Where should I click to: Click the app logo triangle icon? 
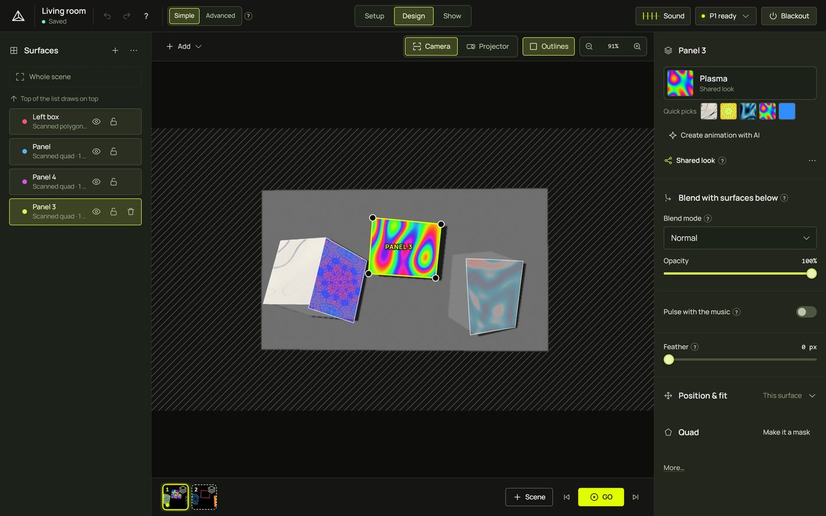[18, 16]
